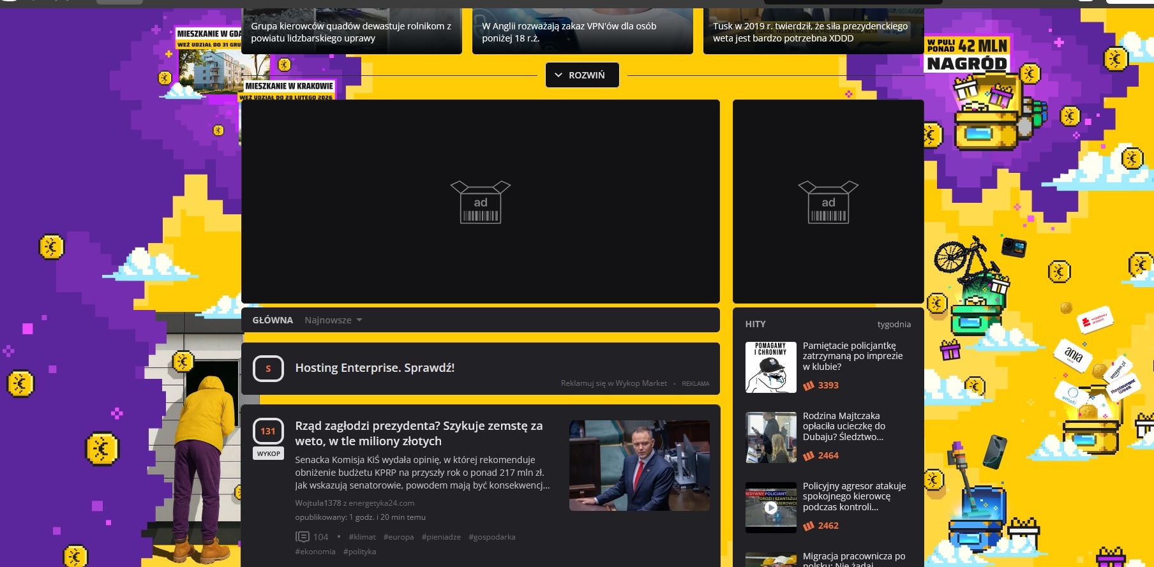Select the #polityka tag

click(359, 552)
